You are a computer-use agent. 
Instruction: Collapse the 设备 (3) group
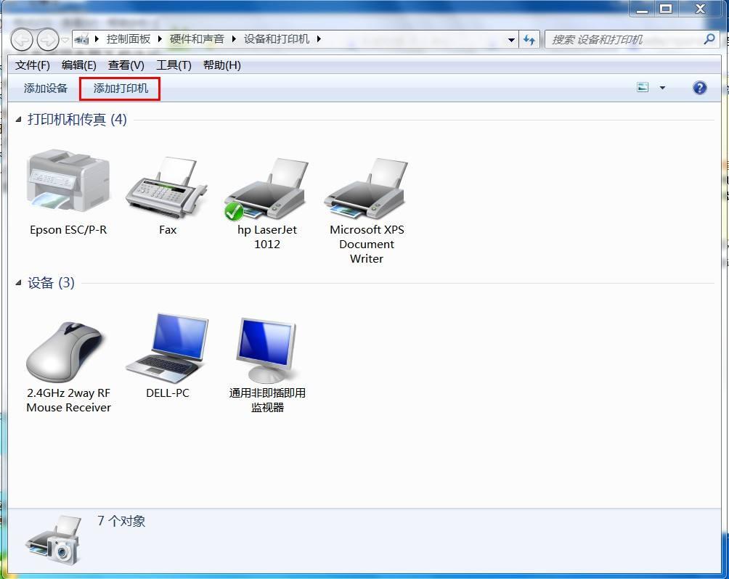point(19,282)
